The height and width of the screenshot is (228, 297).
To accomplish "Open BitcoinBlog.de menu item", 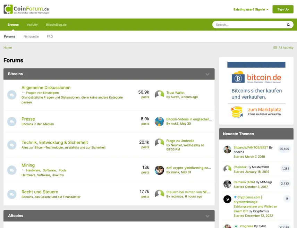I will 56,25.
